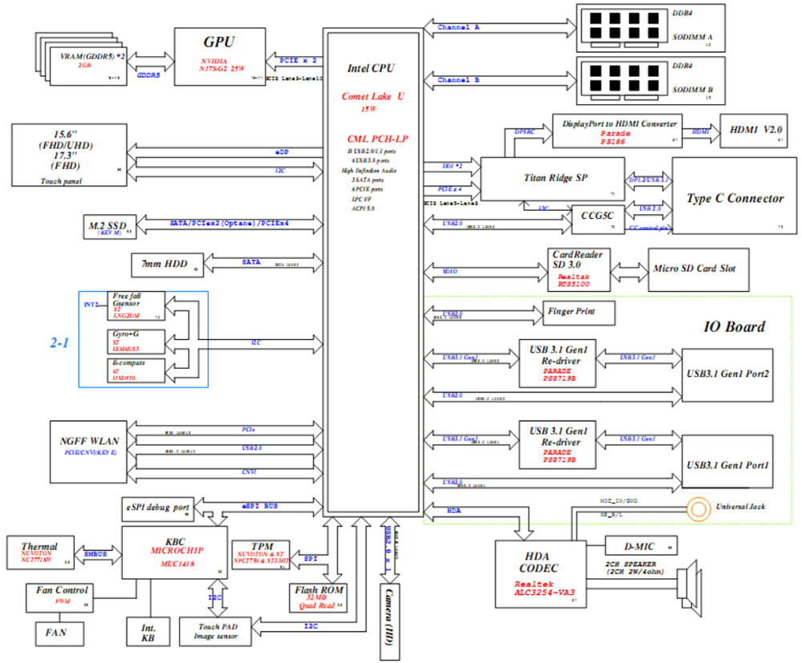Select the Finger Print block
The image size is (802, 663).
578,313
